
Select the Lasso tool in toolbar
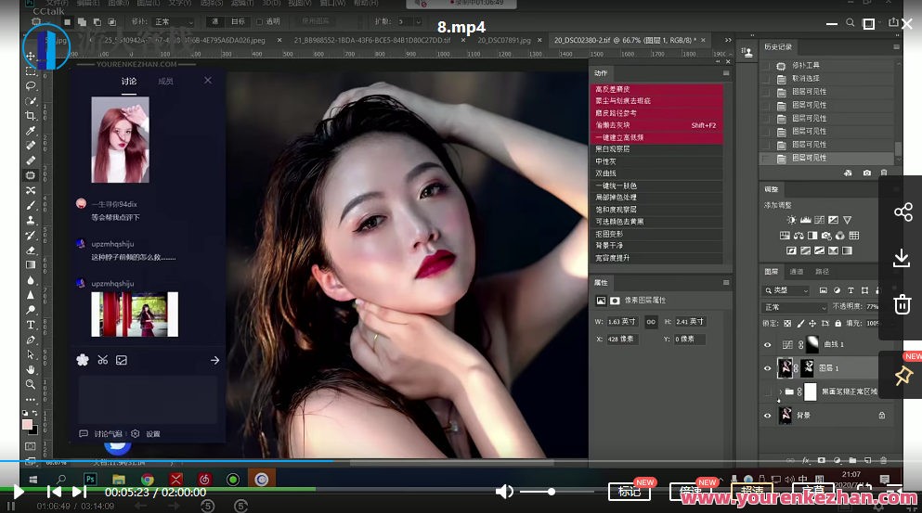click(x=31, y=85)
